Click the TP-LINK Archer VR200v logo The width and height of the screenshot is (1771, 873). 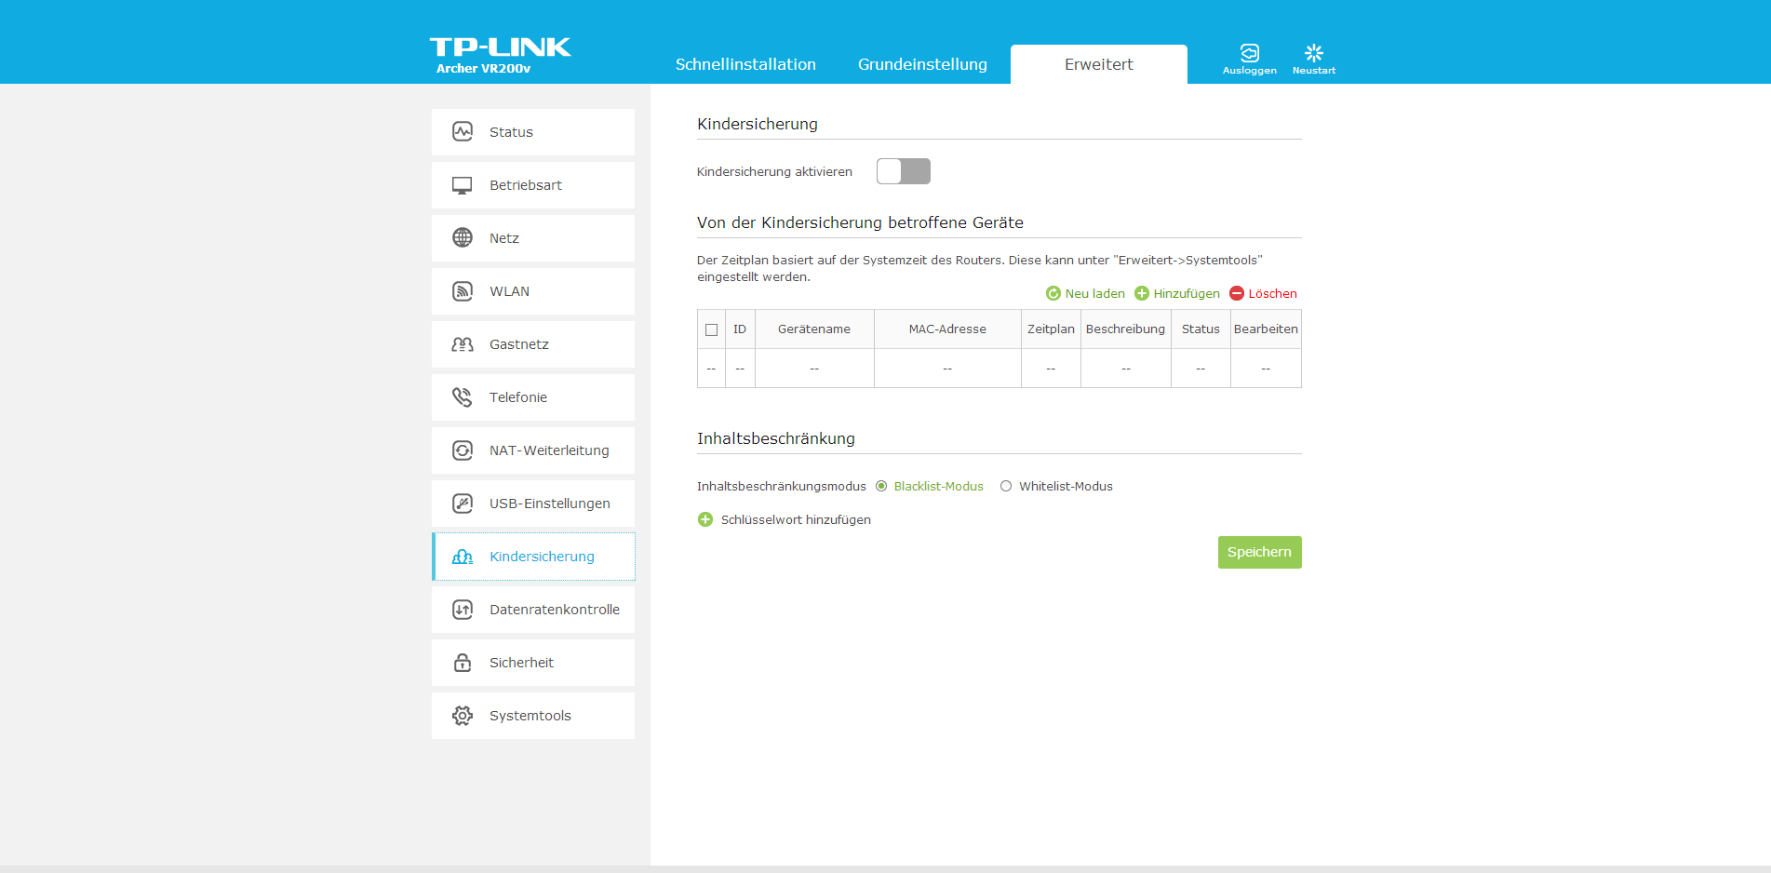tap(500, 55)
